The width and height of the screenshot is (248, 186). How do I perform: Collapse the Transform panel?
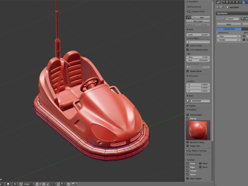tap(188, 2)
